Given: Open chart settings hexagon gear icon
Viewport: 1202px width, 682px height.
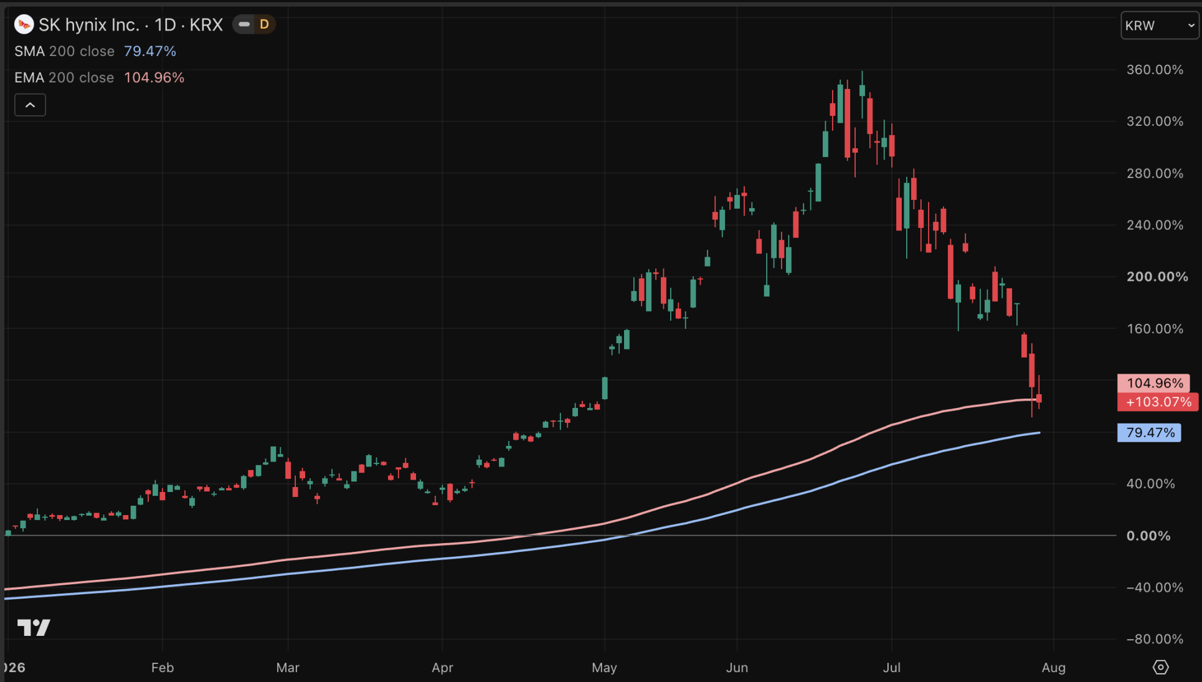Looking at the screenshot, I should (1160, 667).
